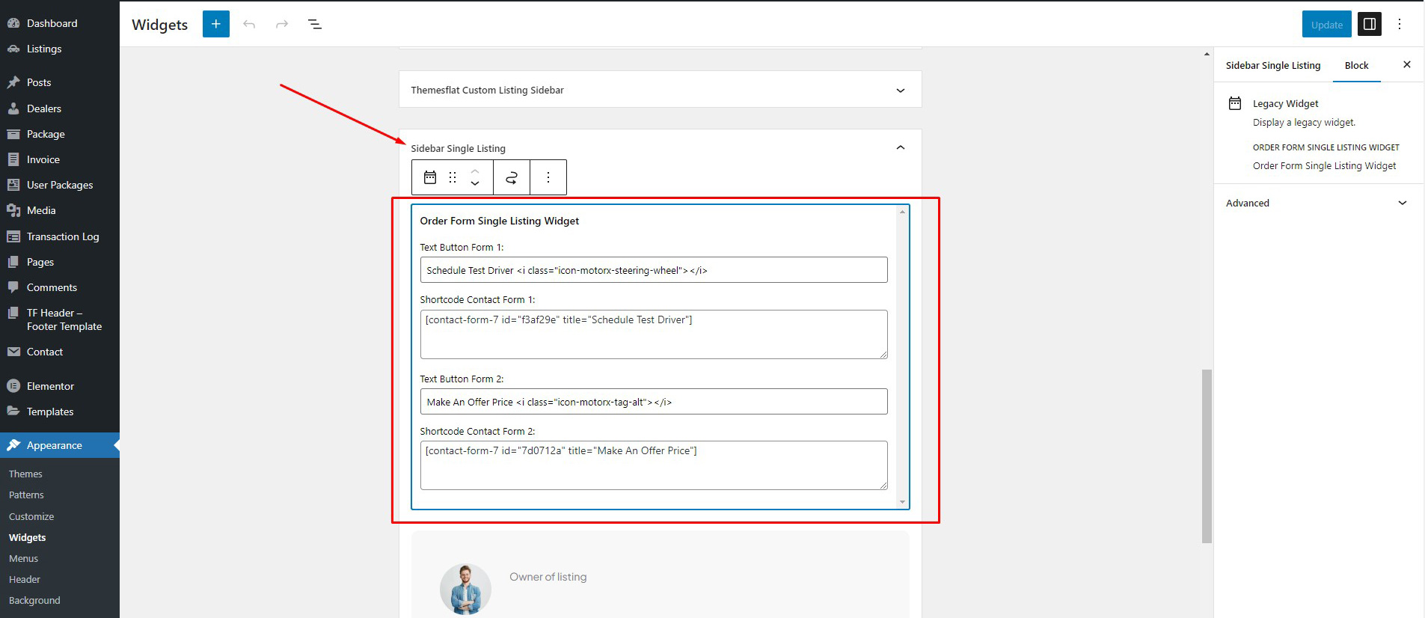Click the Undo arrow in top toolbar
This screenshot has height=618, width=1425.
[249, 25]
